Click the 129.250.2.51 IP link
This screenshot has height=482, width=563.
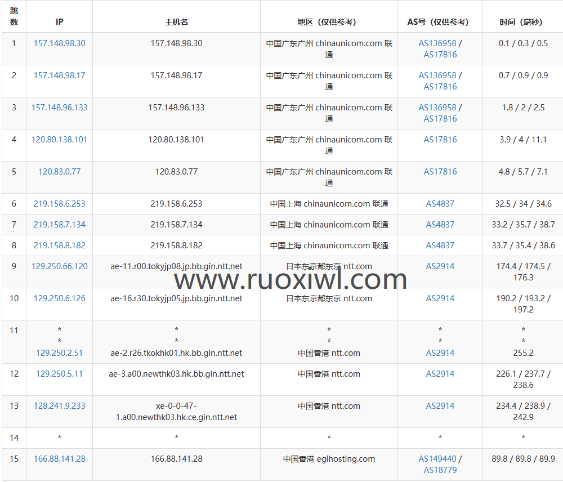pyautogui.click(x=59, y=353)
